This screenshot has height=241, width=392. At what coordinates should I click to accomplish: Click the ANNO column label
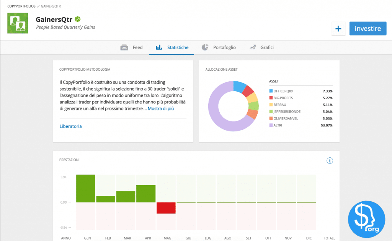click(66, 238)
